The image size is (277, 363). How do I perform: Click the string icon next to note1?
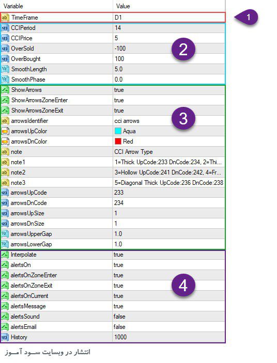5,162
